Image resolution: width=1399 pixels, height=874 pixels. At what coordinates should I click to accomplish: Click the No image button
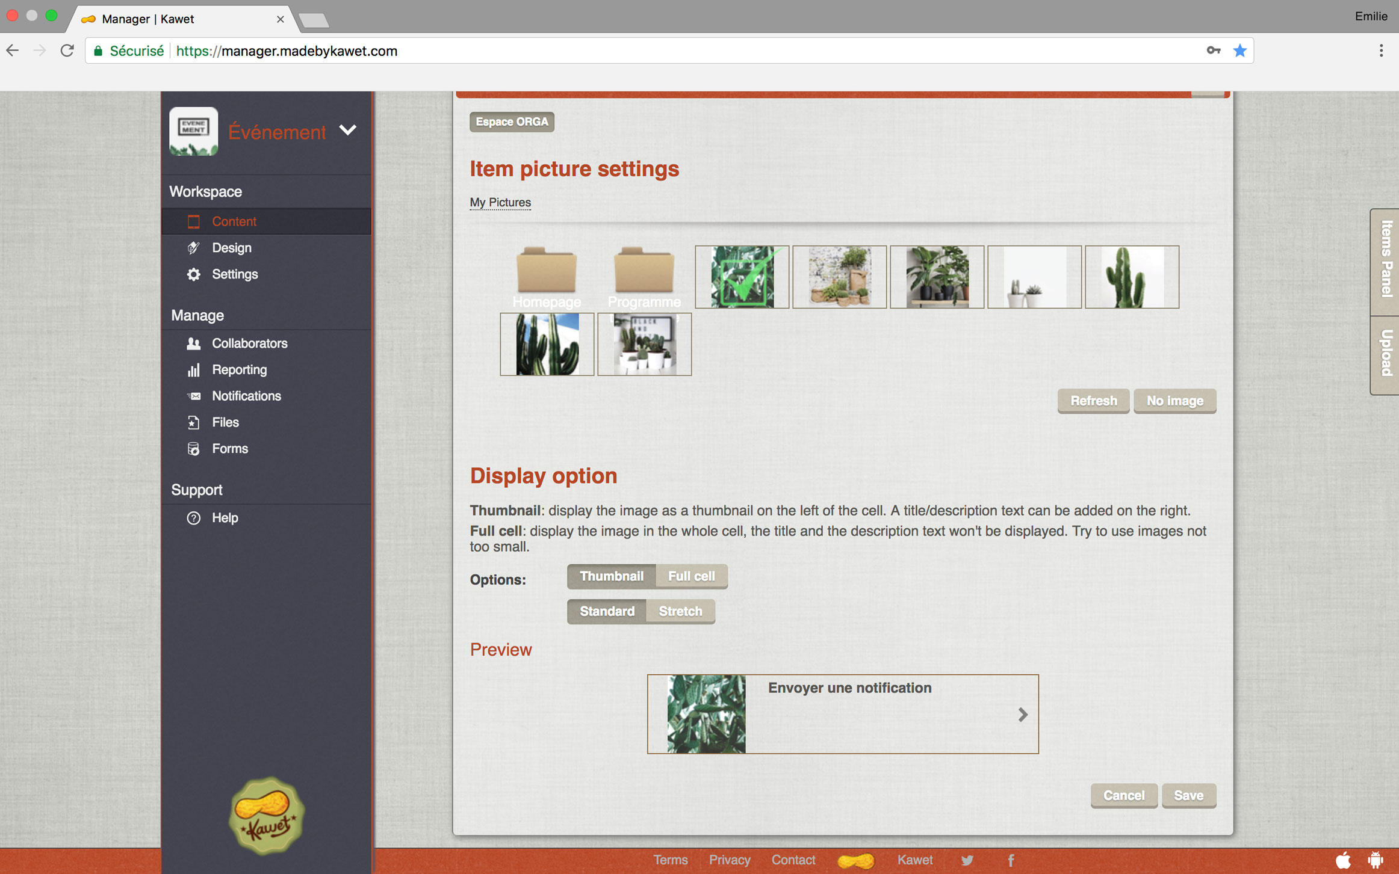pyautogui.click(x=1174, y=401)
